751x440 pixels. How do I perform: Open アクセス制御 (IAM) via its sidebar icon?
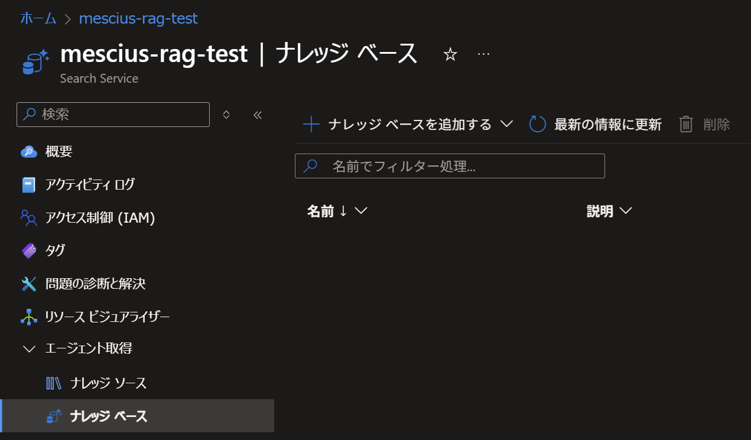(x=29, y=217)
